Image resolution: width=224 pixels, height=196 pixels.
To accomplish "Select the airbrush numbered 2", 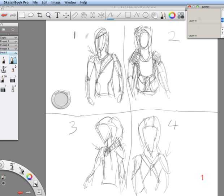I will coord(3,69).
